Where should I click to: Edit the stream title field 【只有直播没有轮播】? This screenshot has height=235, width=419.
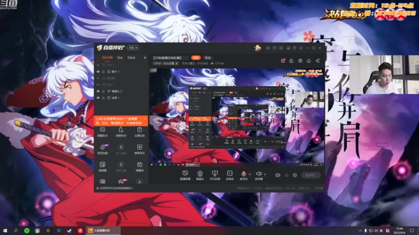click(170, 57)
